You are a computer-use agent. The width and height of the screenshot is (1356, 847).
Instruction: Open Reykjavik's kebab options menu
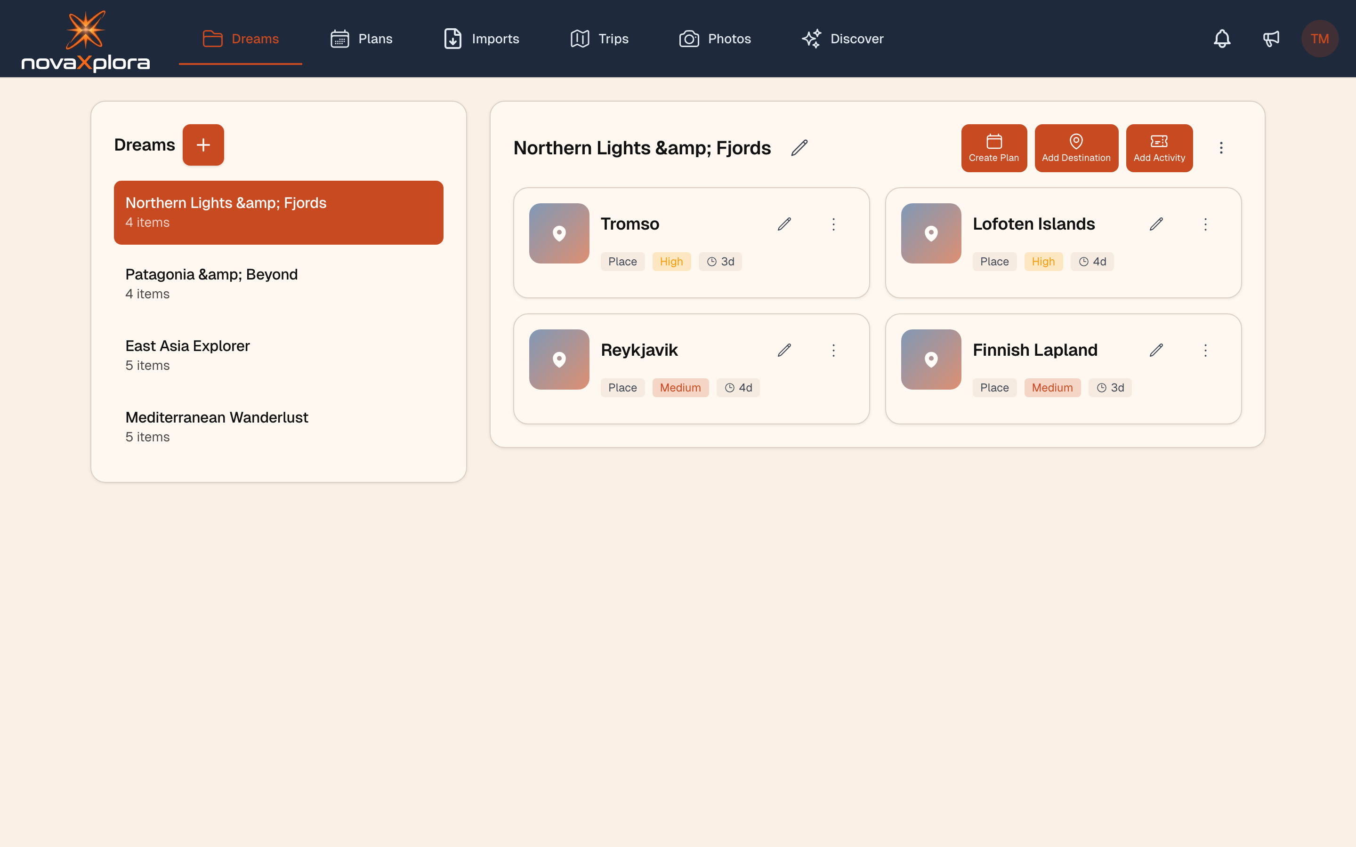pyautogui.click(x=833, y=350)
